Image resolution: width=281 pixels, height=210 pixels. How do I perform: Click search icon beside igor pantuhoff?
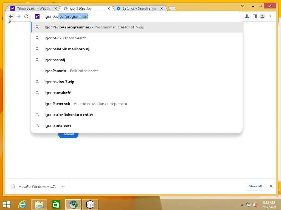point(37,93)
